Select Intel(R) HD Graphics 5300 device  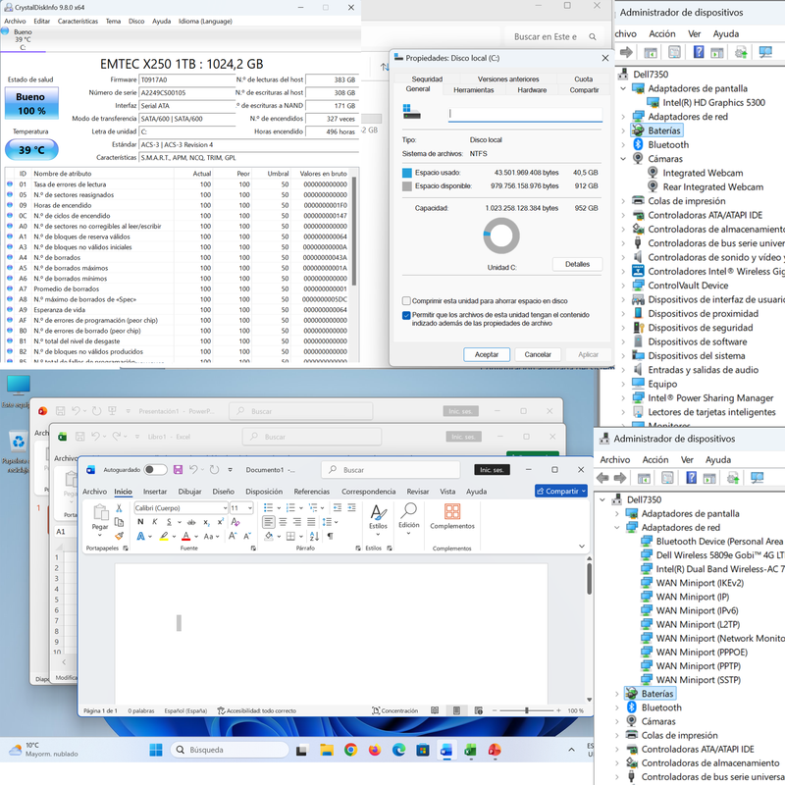[x=713, y=103]
